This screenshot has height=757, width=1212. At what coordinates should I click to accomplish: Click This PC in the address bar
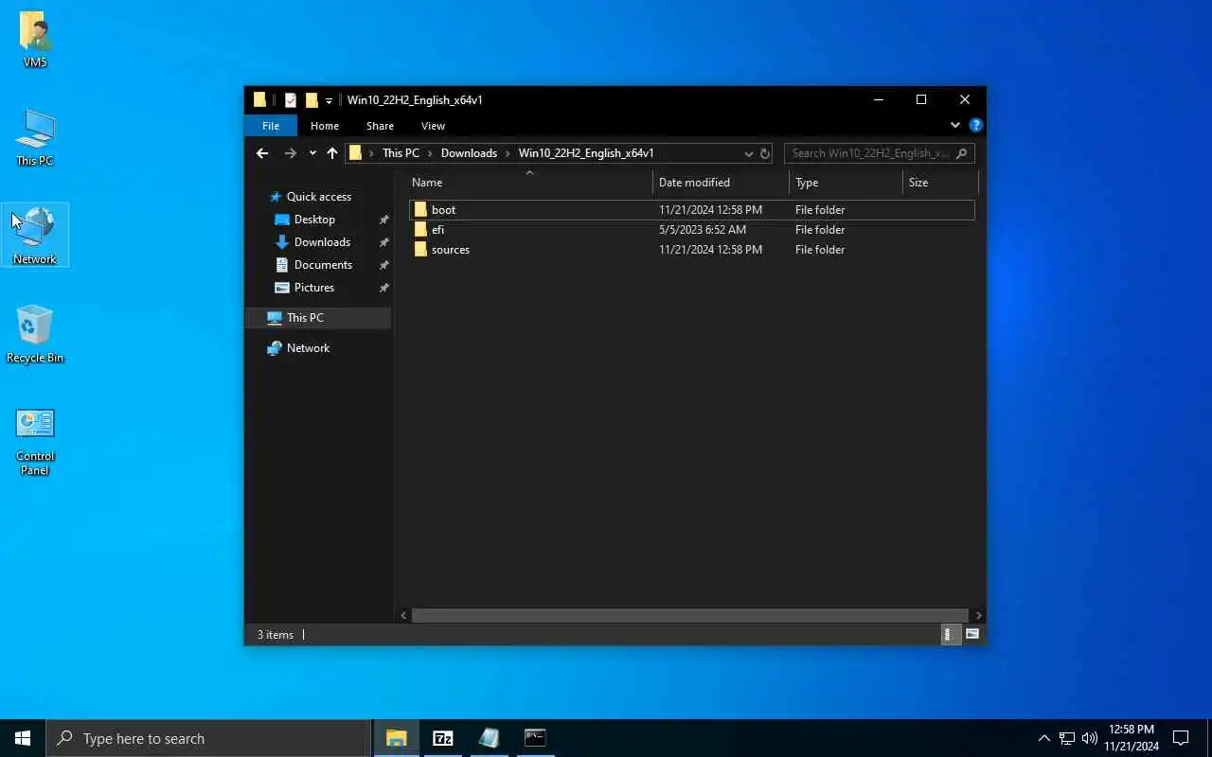pyautogui.click(x=401, y=153)
